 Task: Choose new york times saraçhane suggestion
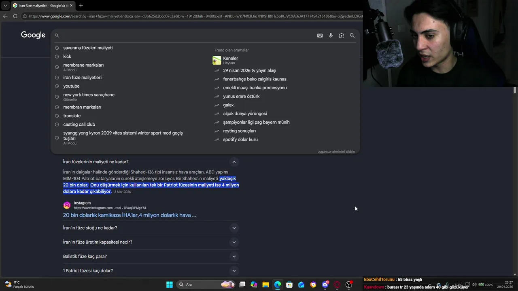(x=89, y=97)
